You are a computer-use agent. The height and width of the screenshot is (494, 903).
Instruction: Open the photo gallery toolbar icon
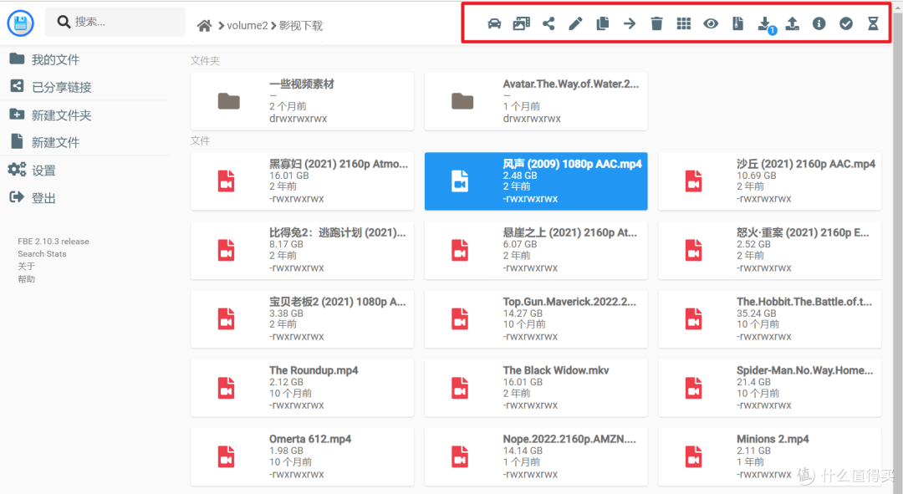coord(521,23)
